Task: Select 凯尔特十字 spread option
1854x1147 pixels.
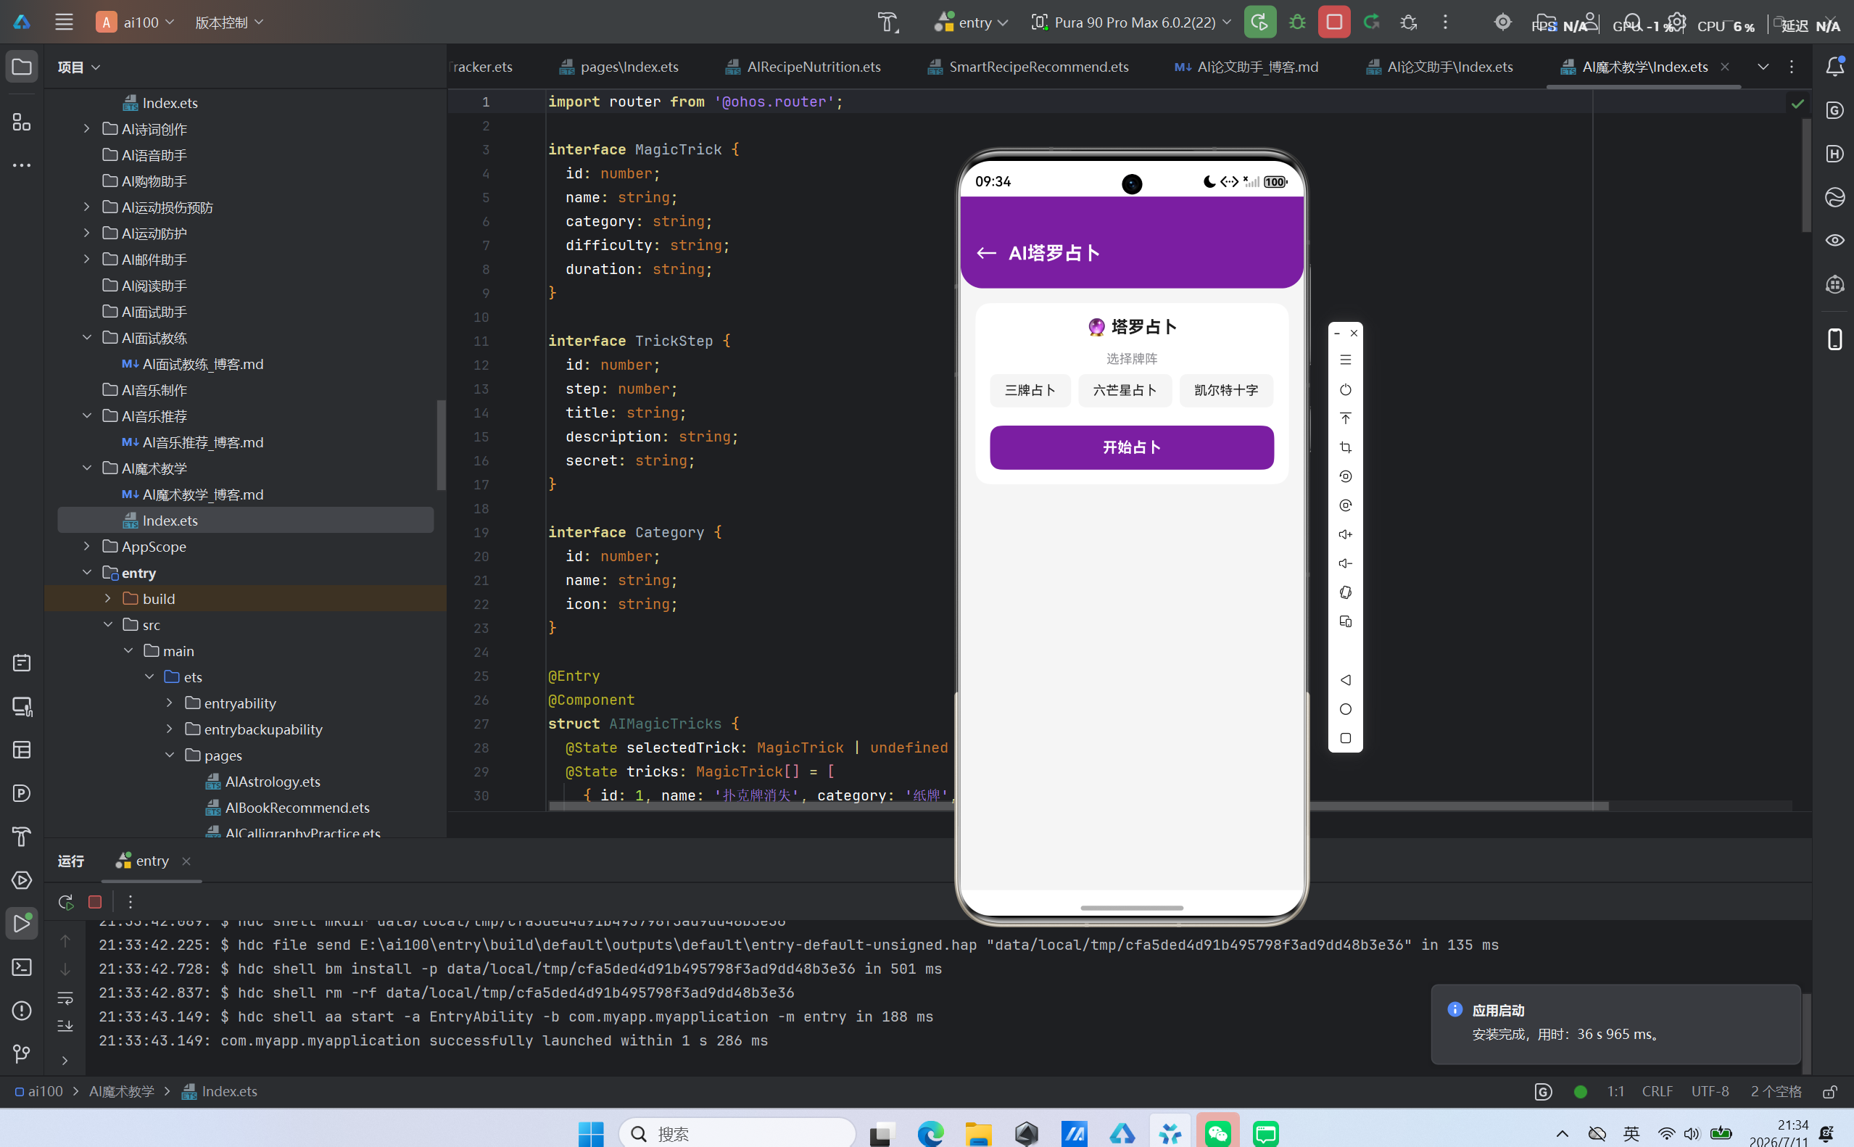Action: click(1226, 390)
